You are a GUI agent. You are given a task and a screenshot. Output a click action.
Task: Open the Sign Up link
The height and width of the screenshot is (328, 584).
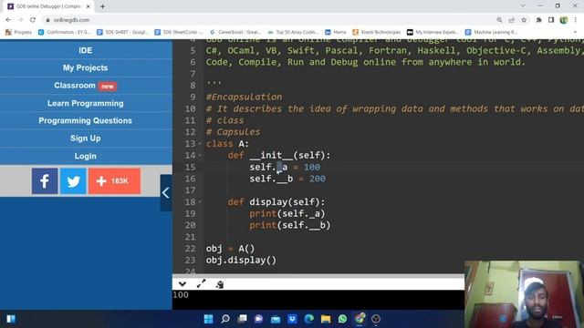pyautogui.click(x=85, y=138)
